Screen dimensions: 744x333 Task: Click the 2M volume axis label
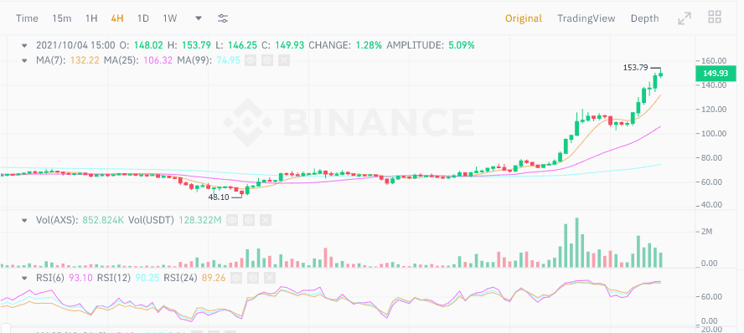tap(707, 232)
